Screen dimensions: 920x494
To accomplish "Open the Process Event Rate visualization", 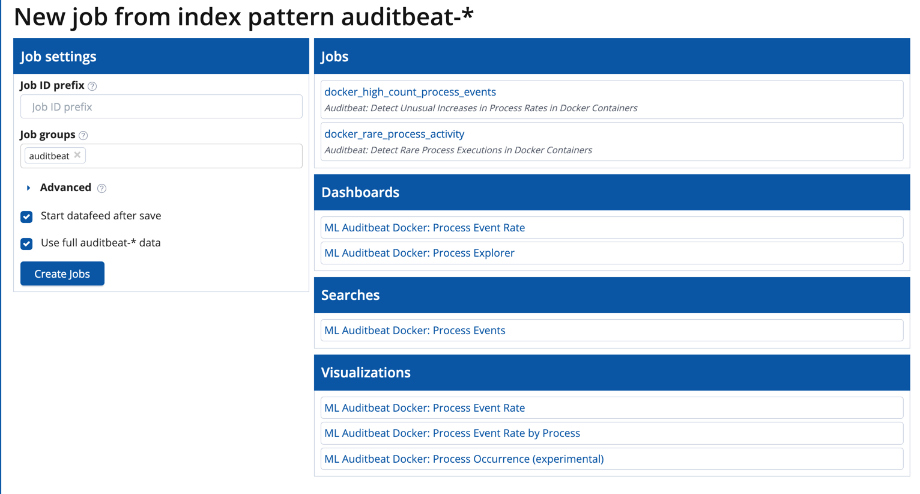I will click(425, 407).
